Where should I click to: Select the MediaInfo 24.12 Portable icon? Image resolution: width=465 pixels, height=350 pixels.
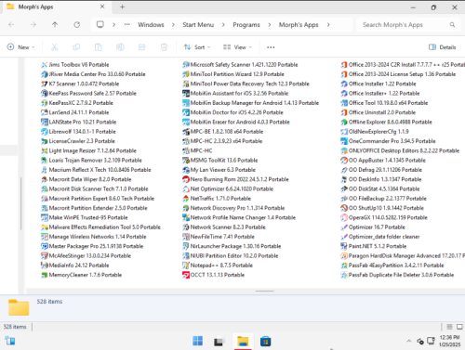click(x=45, y=266)
